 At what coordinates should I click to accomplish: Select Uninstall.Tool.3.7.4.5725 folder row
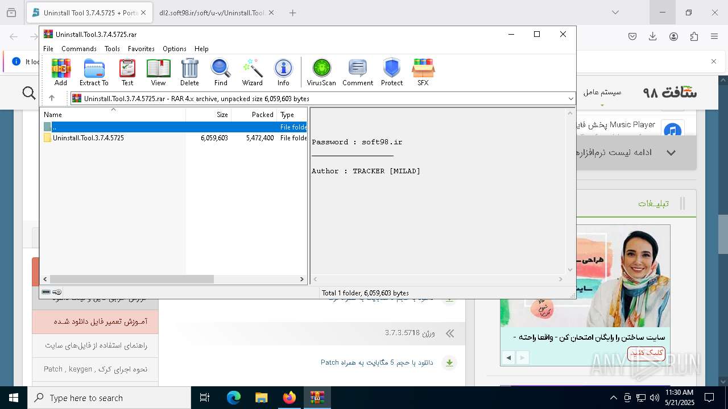[173, 138]
